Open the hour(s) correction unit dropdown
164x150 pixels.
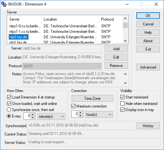[x=99, y=115]
